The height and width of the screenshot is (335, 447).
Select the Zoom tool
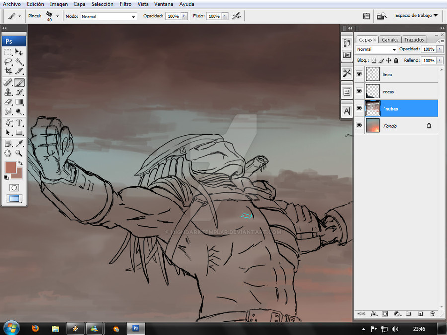tap(19, 153)
